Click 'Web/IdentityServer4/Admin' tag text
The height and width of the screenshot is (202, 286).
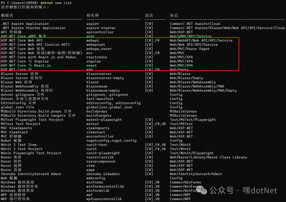click(196, 174)
